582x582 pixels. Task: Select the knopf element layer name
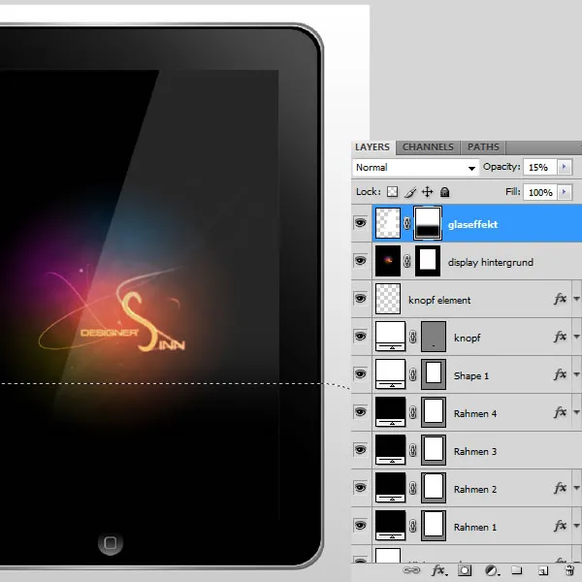(439, 300)
